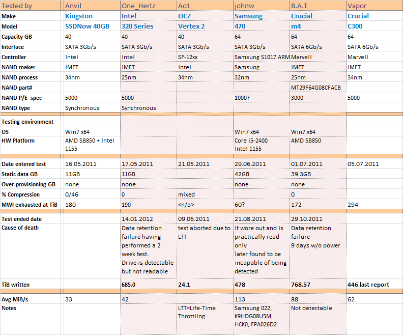
Task: Select the SF-12xx controller cell
Action: click(x=205, y=57)
